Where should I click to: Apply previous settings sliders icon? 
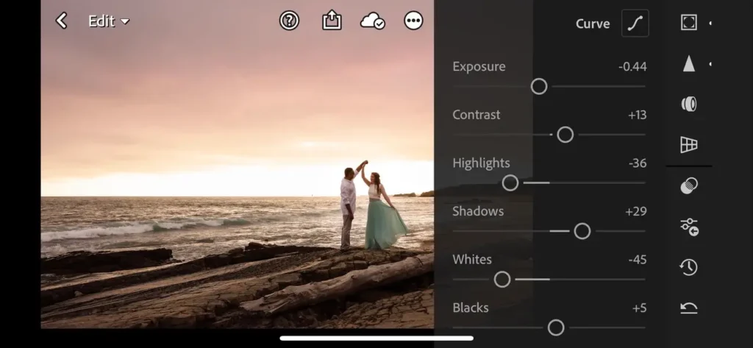pyautogui.click(x=688, y=227)
